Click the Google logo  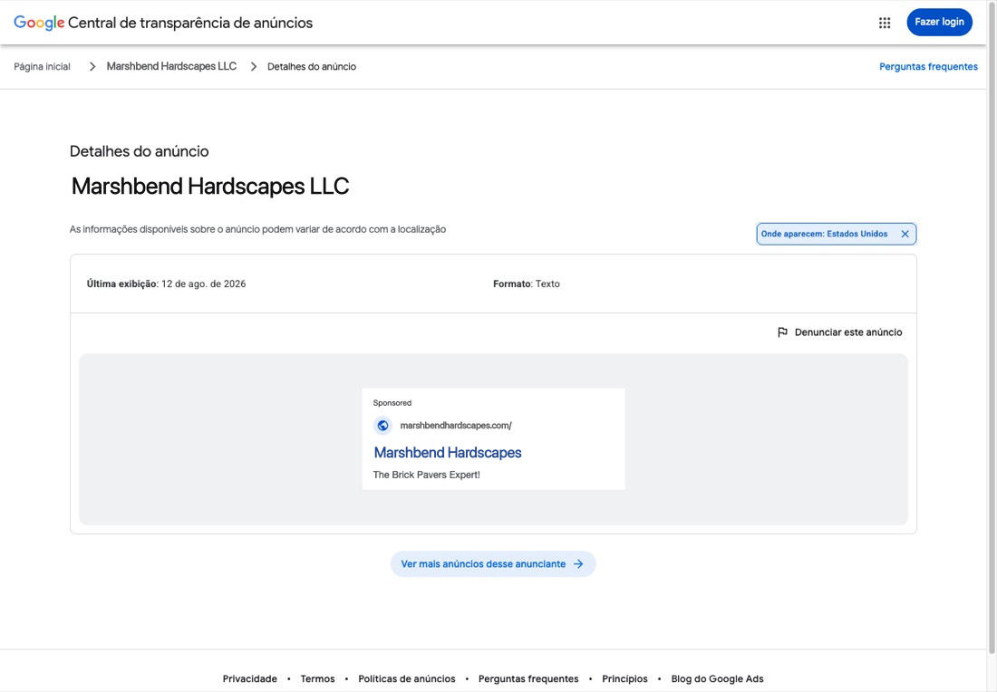[39, 23]
